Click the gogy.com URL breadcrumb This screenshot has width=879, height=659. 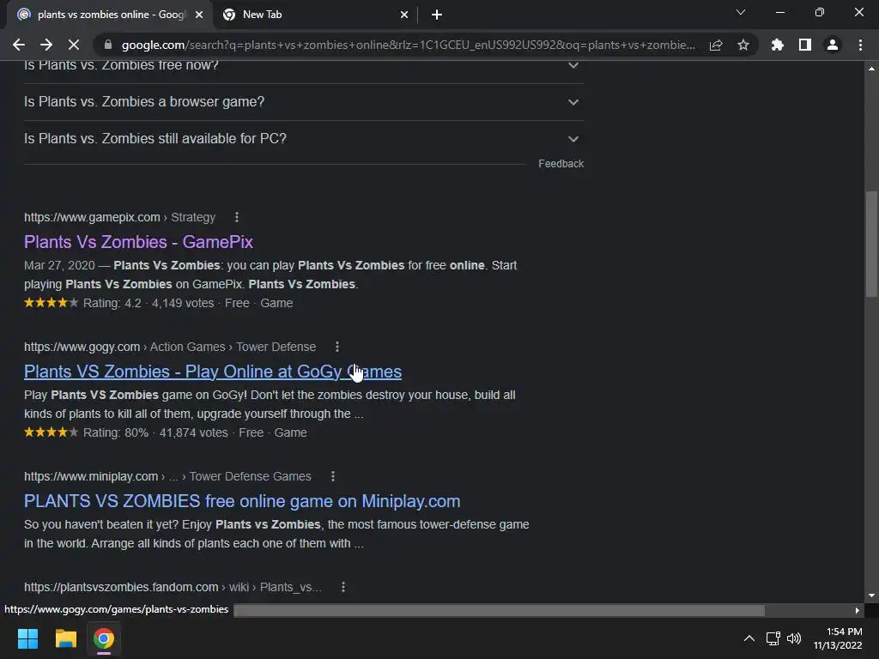170,347
